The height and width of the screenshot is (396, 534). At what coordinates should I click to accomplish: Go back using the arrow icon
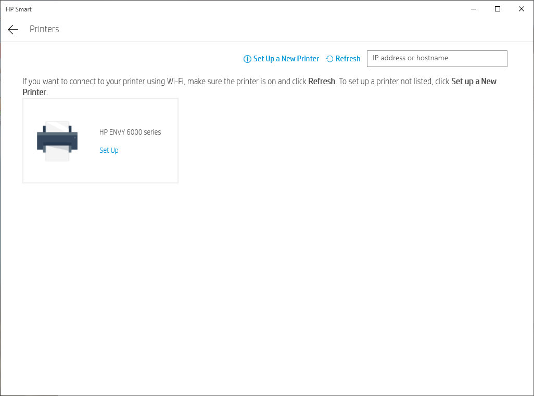coord(13,30)
